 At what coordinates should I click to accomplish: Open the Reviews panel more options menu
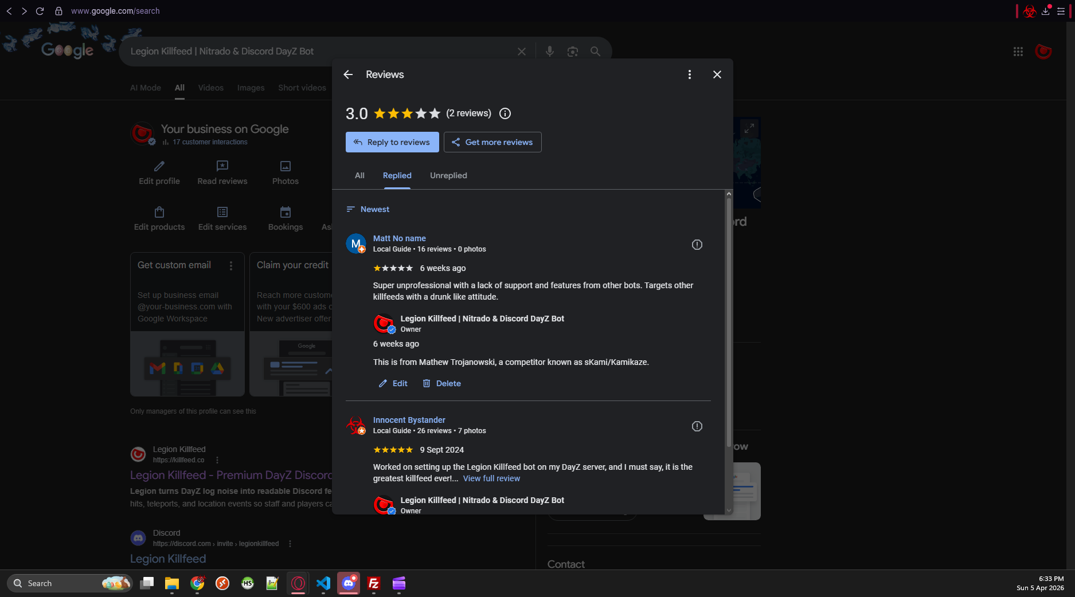click(x=690, y=74)
